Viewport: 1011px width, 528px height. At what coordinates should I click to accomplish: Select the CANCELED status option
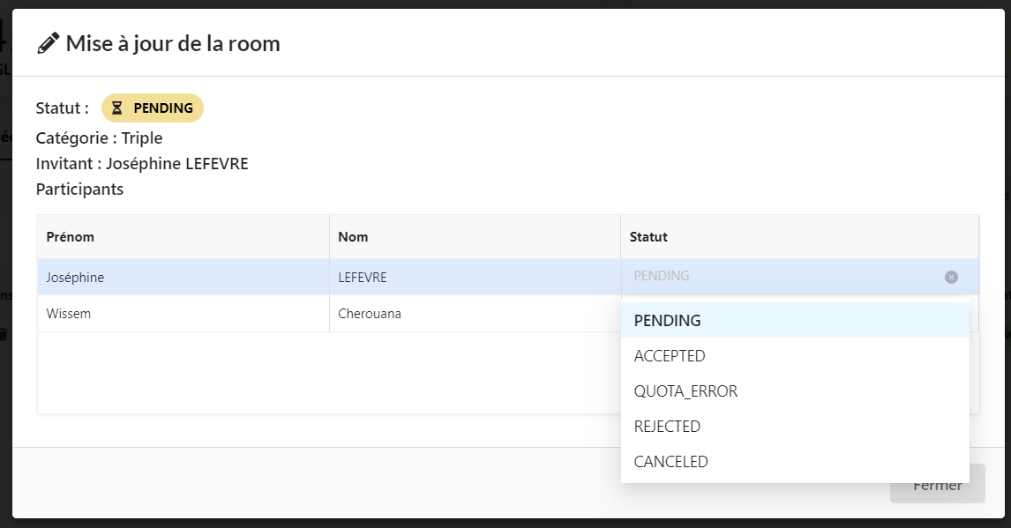click(670, 462)
